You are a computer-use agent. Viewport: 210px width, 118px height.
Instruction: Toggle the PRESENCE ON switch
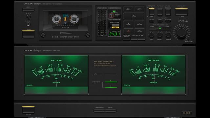[152, 12]
